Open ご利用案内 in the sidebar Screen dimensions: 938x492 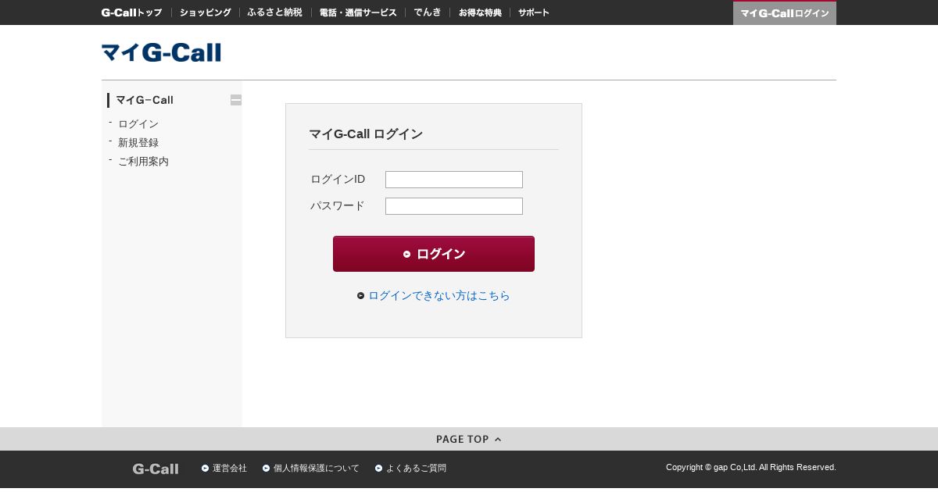click(x=143, y=162)
